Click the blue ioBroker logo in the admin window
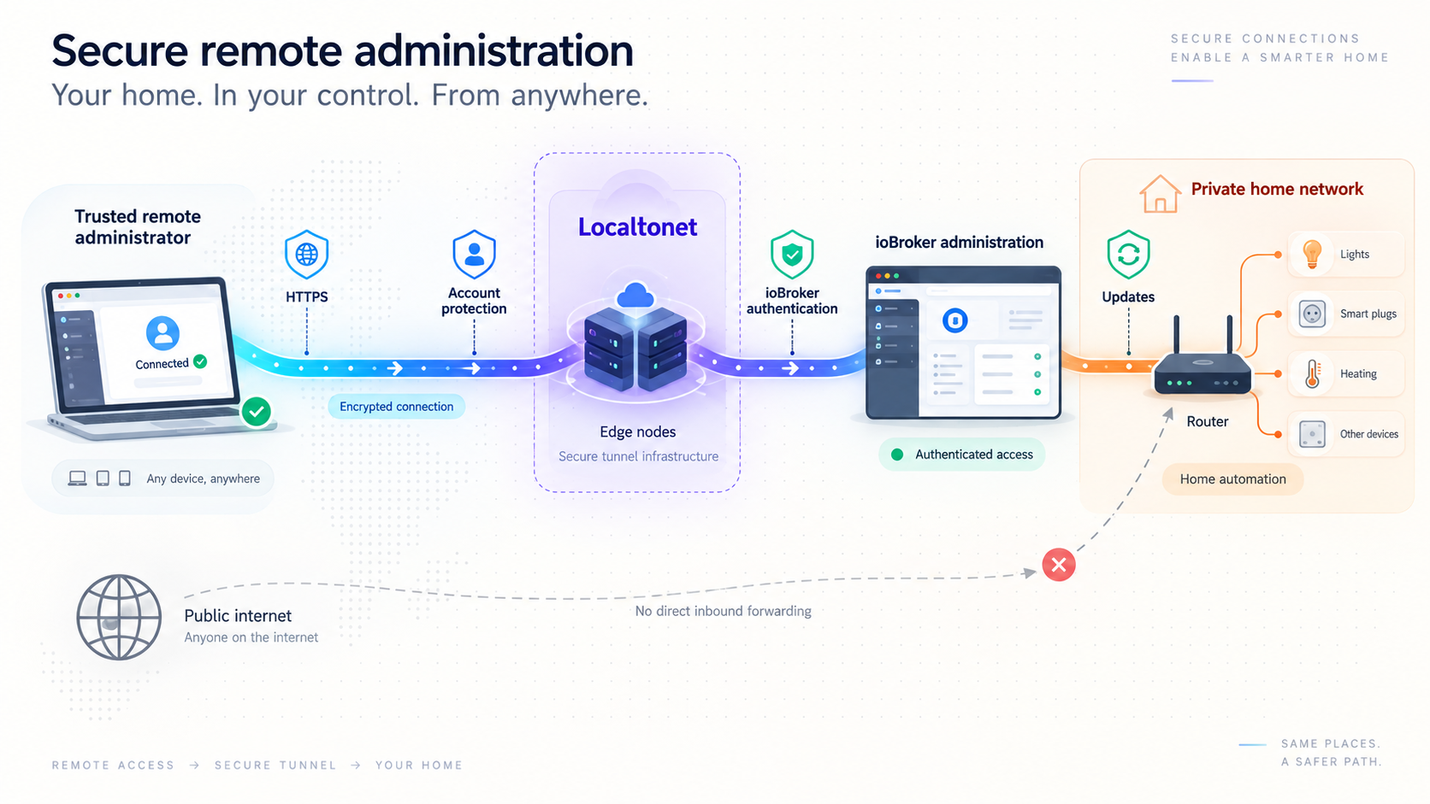Image resolution: width=1430 pixels, height=804 pixels. pyautogui.click(x=954, y=320)
